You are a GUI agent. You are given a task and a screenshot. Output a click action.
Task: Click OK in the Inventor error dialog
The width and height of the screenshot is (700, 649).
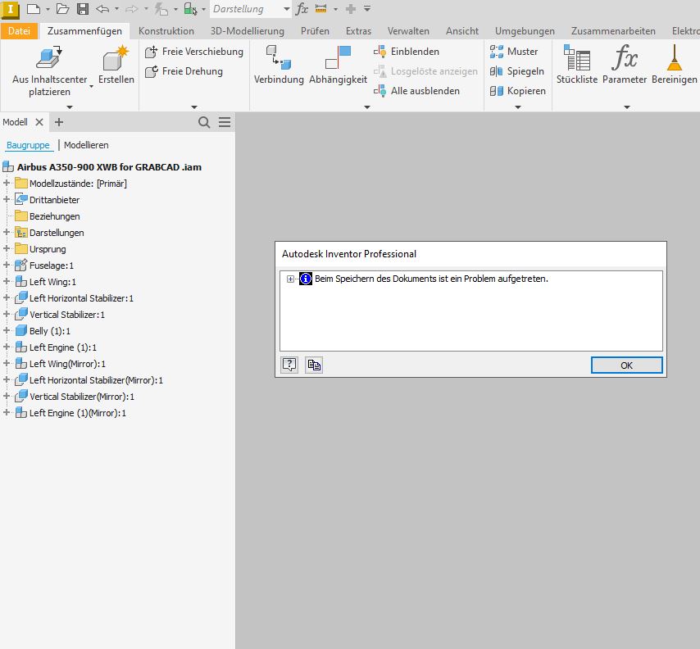[x=626, y=365]
